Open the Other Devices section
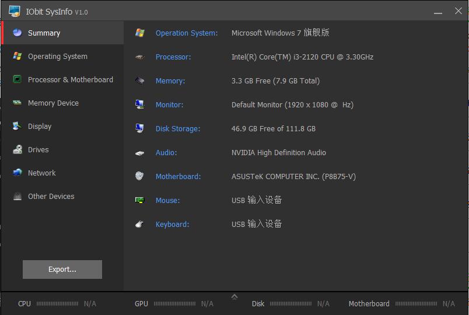Image resolution: width=469 pixels, height=315 pixels. tap(62, 196)
